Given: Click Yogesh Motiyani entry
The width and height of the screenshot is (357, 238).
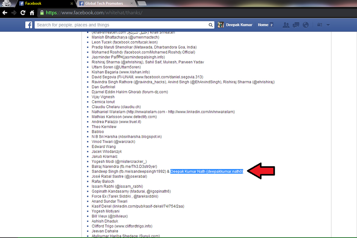Looking at the screenshot, I should (x=105, y=211).
